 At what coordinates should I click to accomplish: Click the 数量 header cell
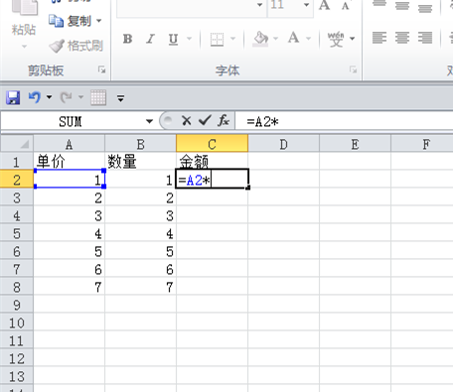coord(140,162)
